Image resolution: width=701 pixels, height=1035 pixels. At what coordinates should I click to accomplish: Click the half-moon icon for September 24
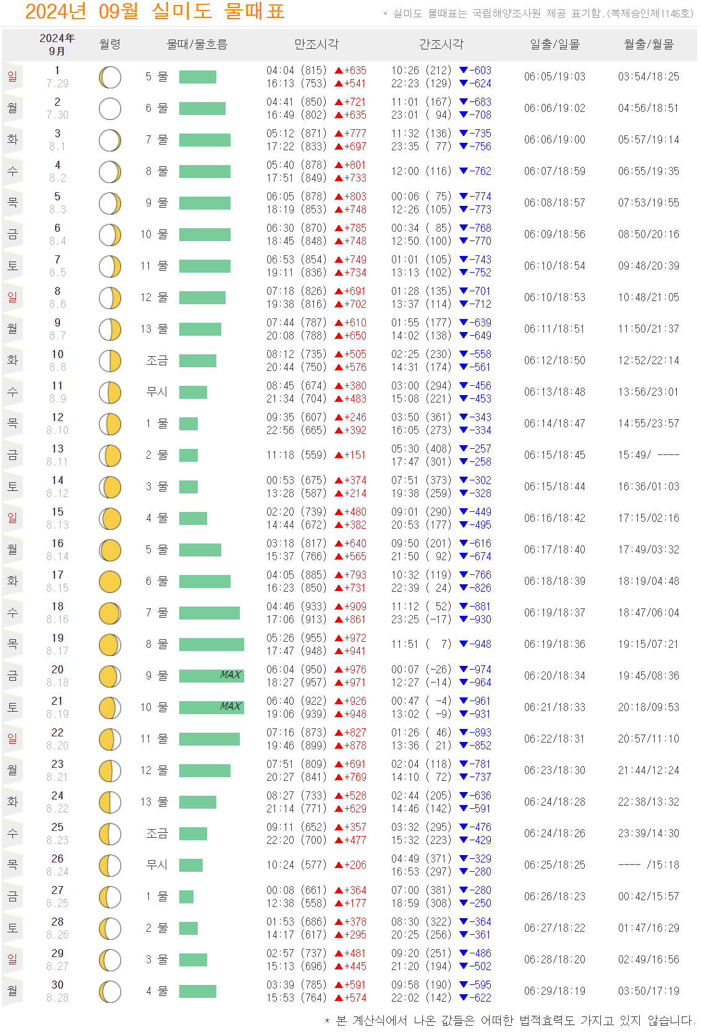(110, 803)
